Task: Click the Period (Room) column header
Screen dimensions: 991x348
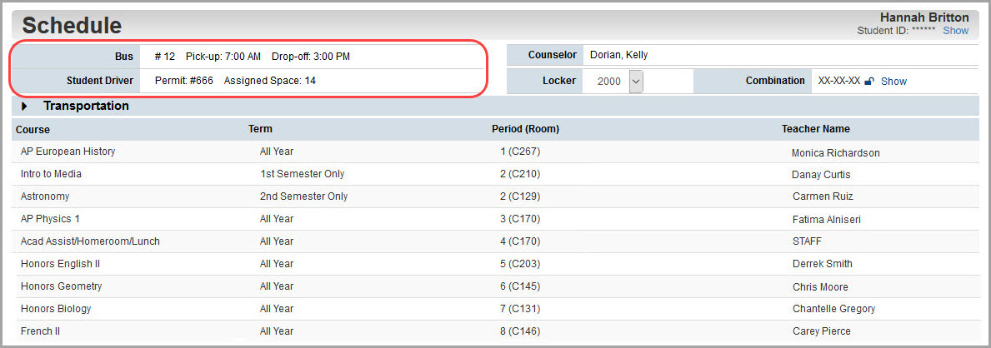Action: tap(525, 129)
